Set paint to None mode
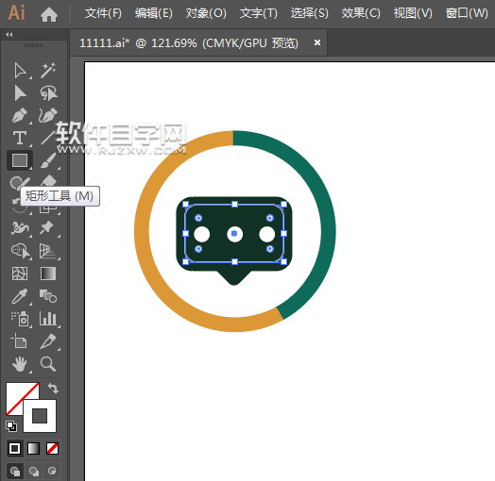The height and width of the screenshot is (481, 495). (x=52, y=448)
